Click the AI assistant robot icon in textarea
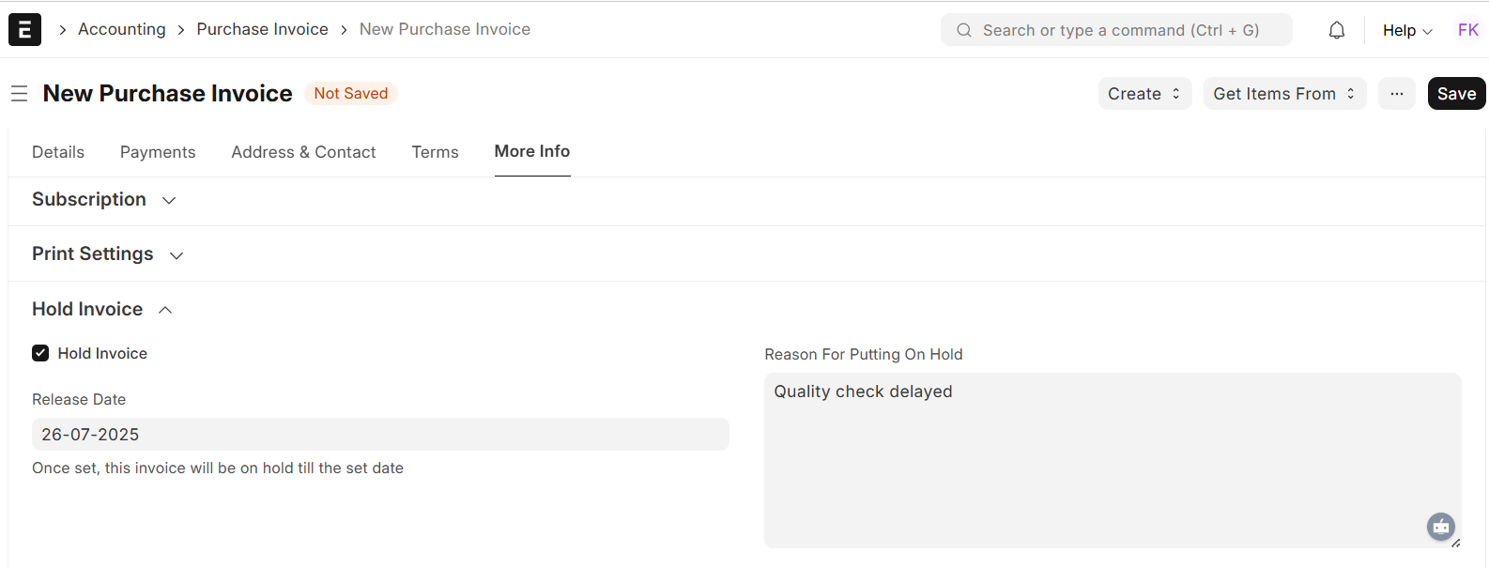Image resolution: width=1489 pixels, height=568 pixels. pos(1440,527)
